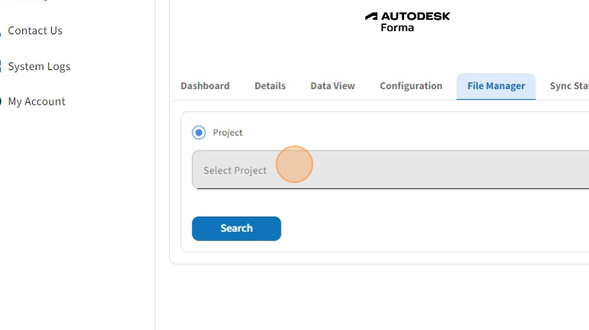The height and width of the screenshot is (330, 589).
Task: Open the Details tab
Action: pyautogui.click(x=270, y=86)
